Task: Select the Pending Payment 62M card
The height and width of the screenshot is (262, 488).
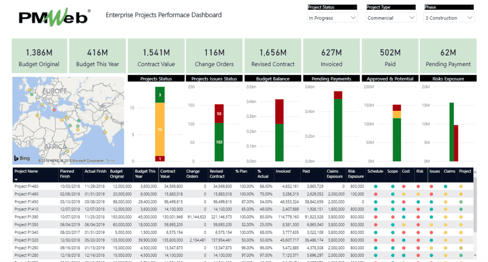Action: [x=448, y=56]
